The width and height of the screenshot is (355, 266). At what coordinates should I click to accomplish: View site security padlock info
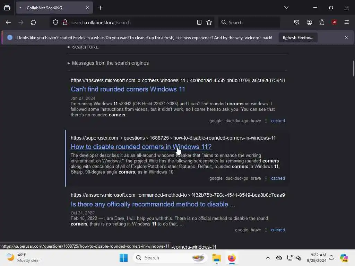tap(65, 23)
